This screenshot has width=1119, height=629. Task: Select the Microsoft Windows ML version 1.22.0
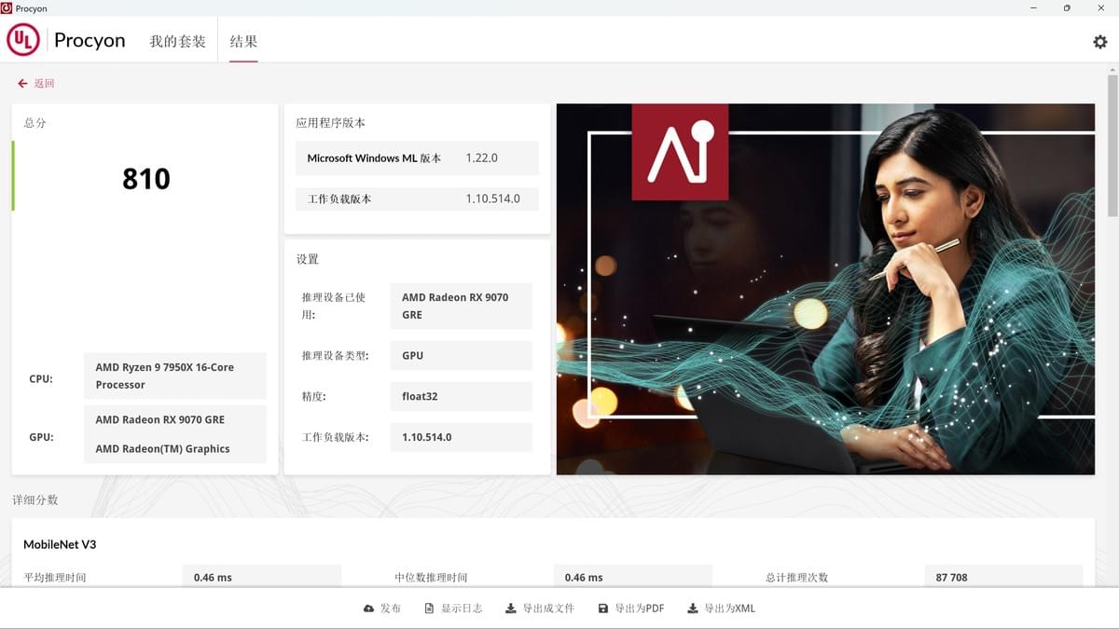[481, 158]
